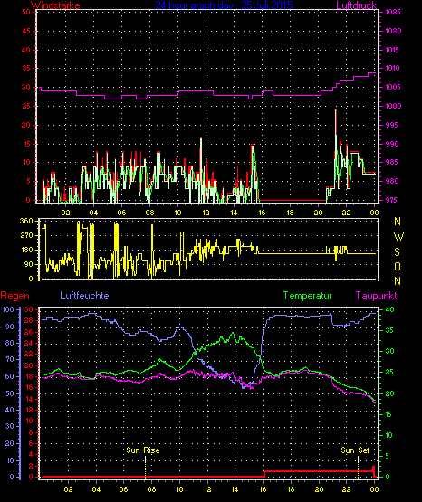Click the Temperatur legend label

coord(307,296)
